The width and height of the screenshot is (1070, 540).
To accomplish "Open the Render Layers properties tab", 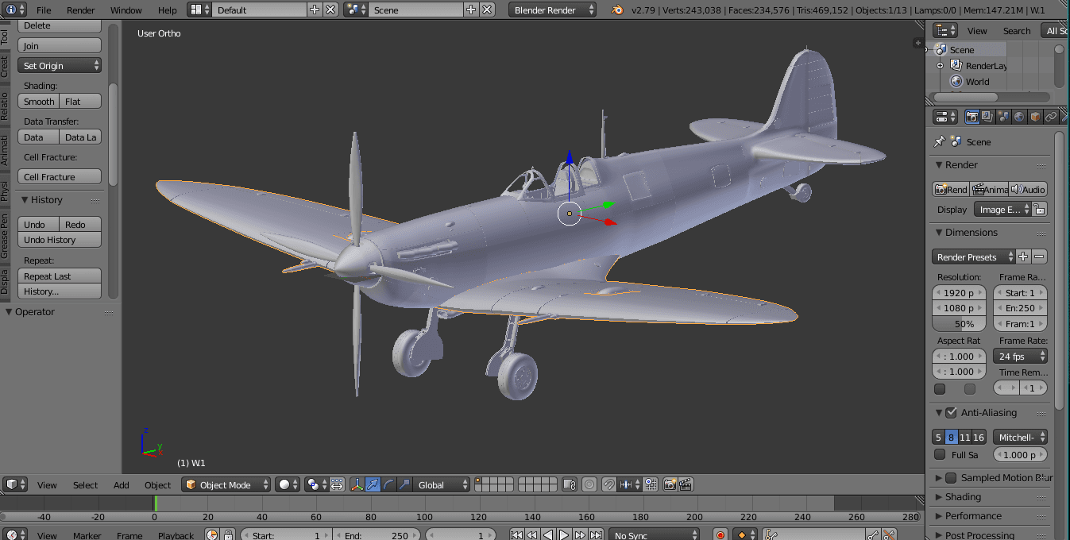I will [x=987, y=117].
